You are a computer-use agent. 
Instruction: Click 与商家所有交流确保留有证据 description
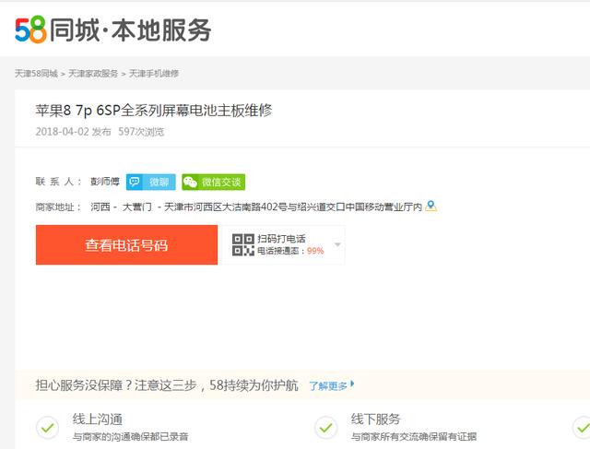coord(414,437)
